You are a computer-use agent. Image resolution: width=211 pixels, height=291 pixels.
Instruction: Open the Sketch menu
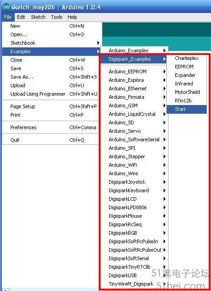[x=38, y=17]
